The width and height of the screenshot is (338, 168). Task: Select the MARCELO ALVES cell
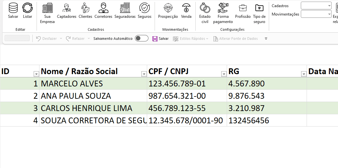tap(93, 84)
